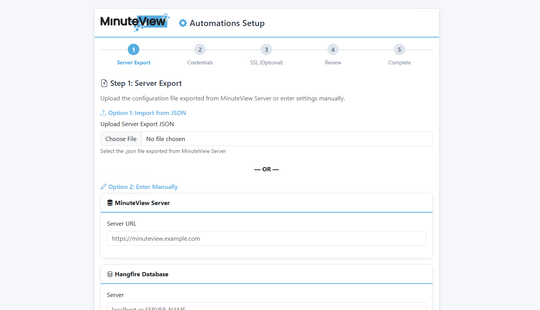Screen dimensions: 540x310
Task: Focus the Hangfire Database Server field
Action: (266, 308)
